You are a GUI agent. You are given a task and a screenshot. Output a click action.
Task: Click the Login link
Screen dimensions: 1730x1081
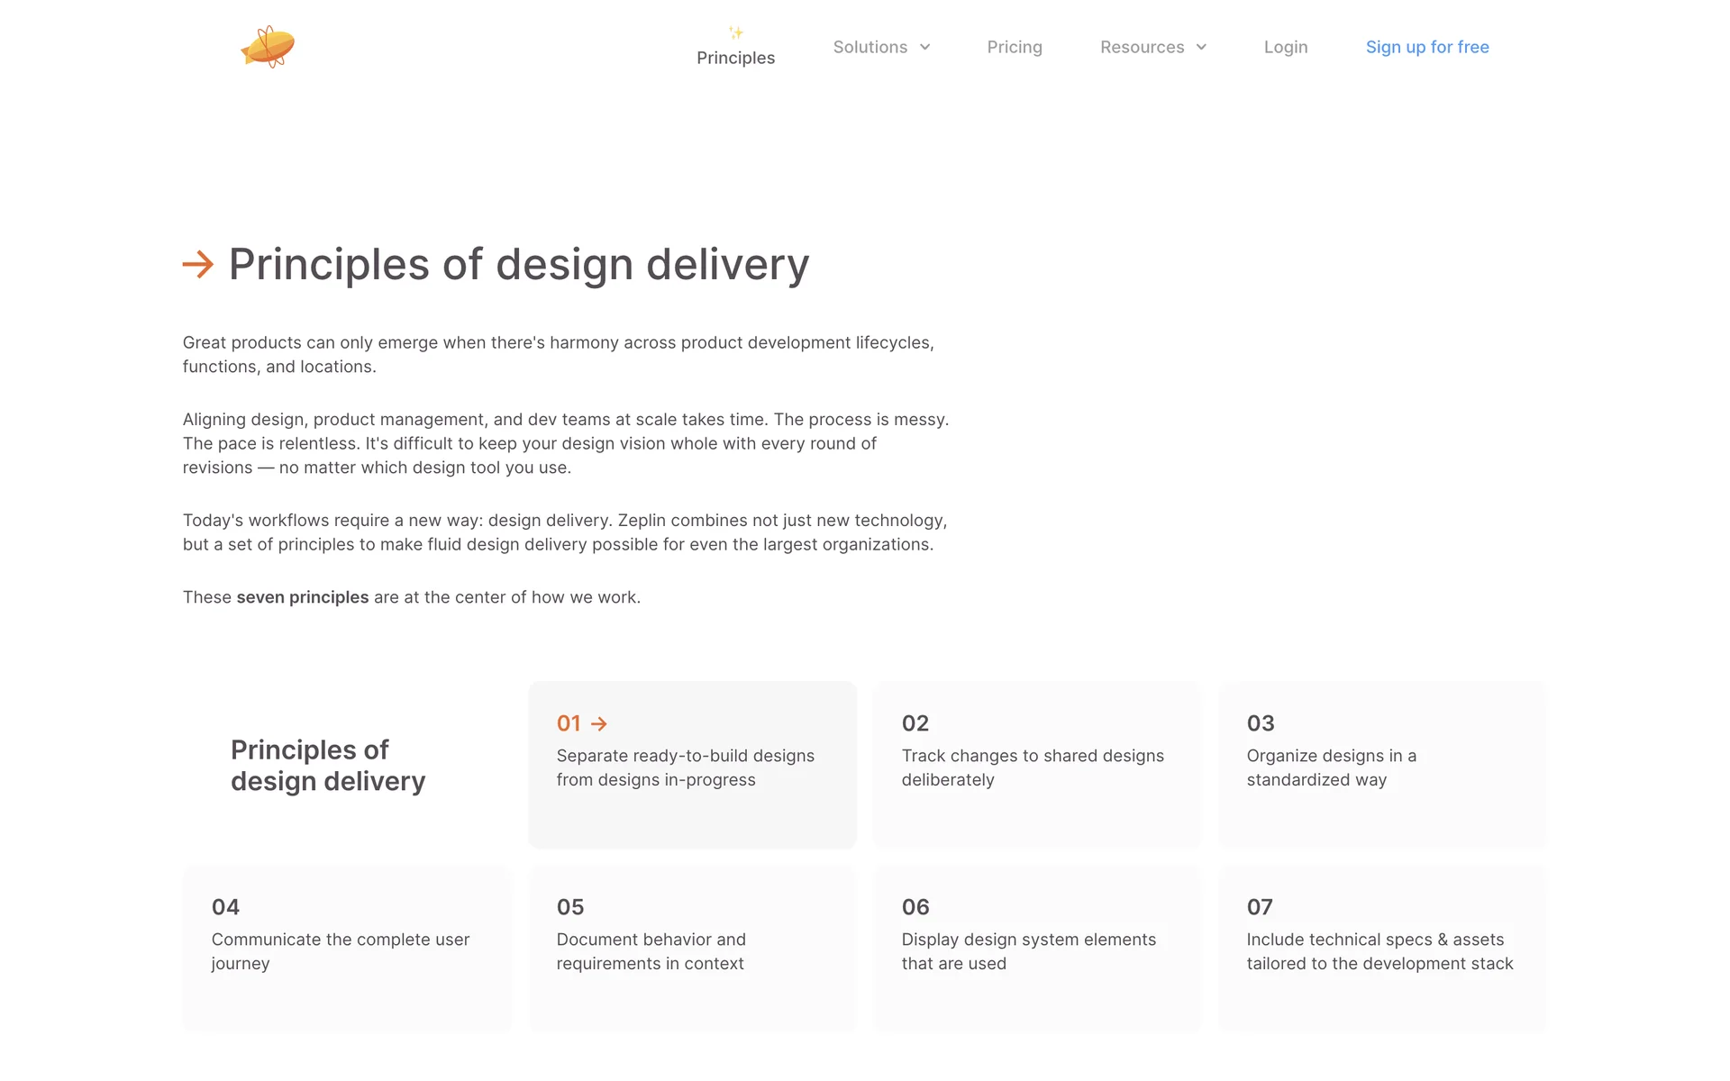[x=1285, y=47]
